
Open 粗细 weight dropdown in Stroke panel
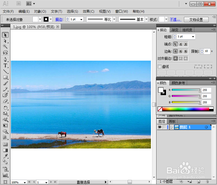pos(193,37)
